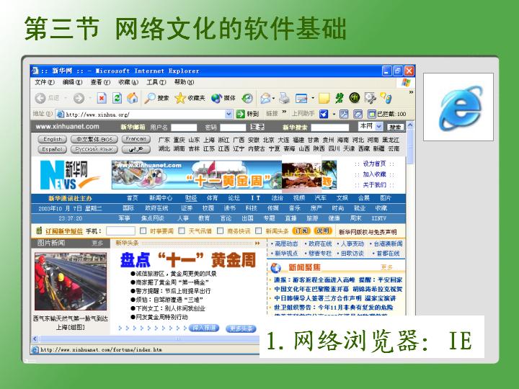Click the news gathering globe icon
The height and width of the screenshot is (389, 519).
(x=275, y=267)
